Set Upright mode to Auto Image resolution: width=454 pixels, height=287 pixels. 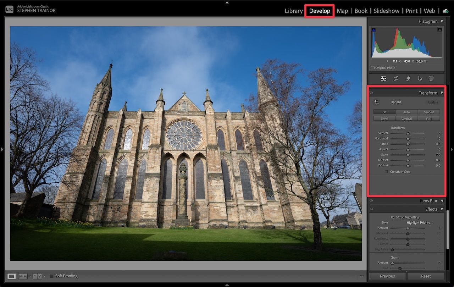click(x=406, y=112)
